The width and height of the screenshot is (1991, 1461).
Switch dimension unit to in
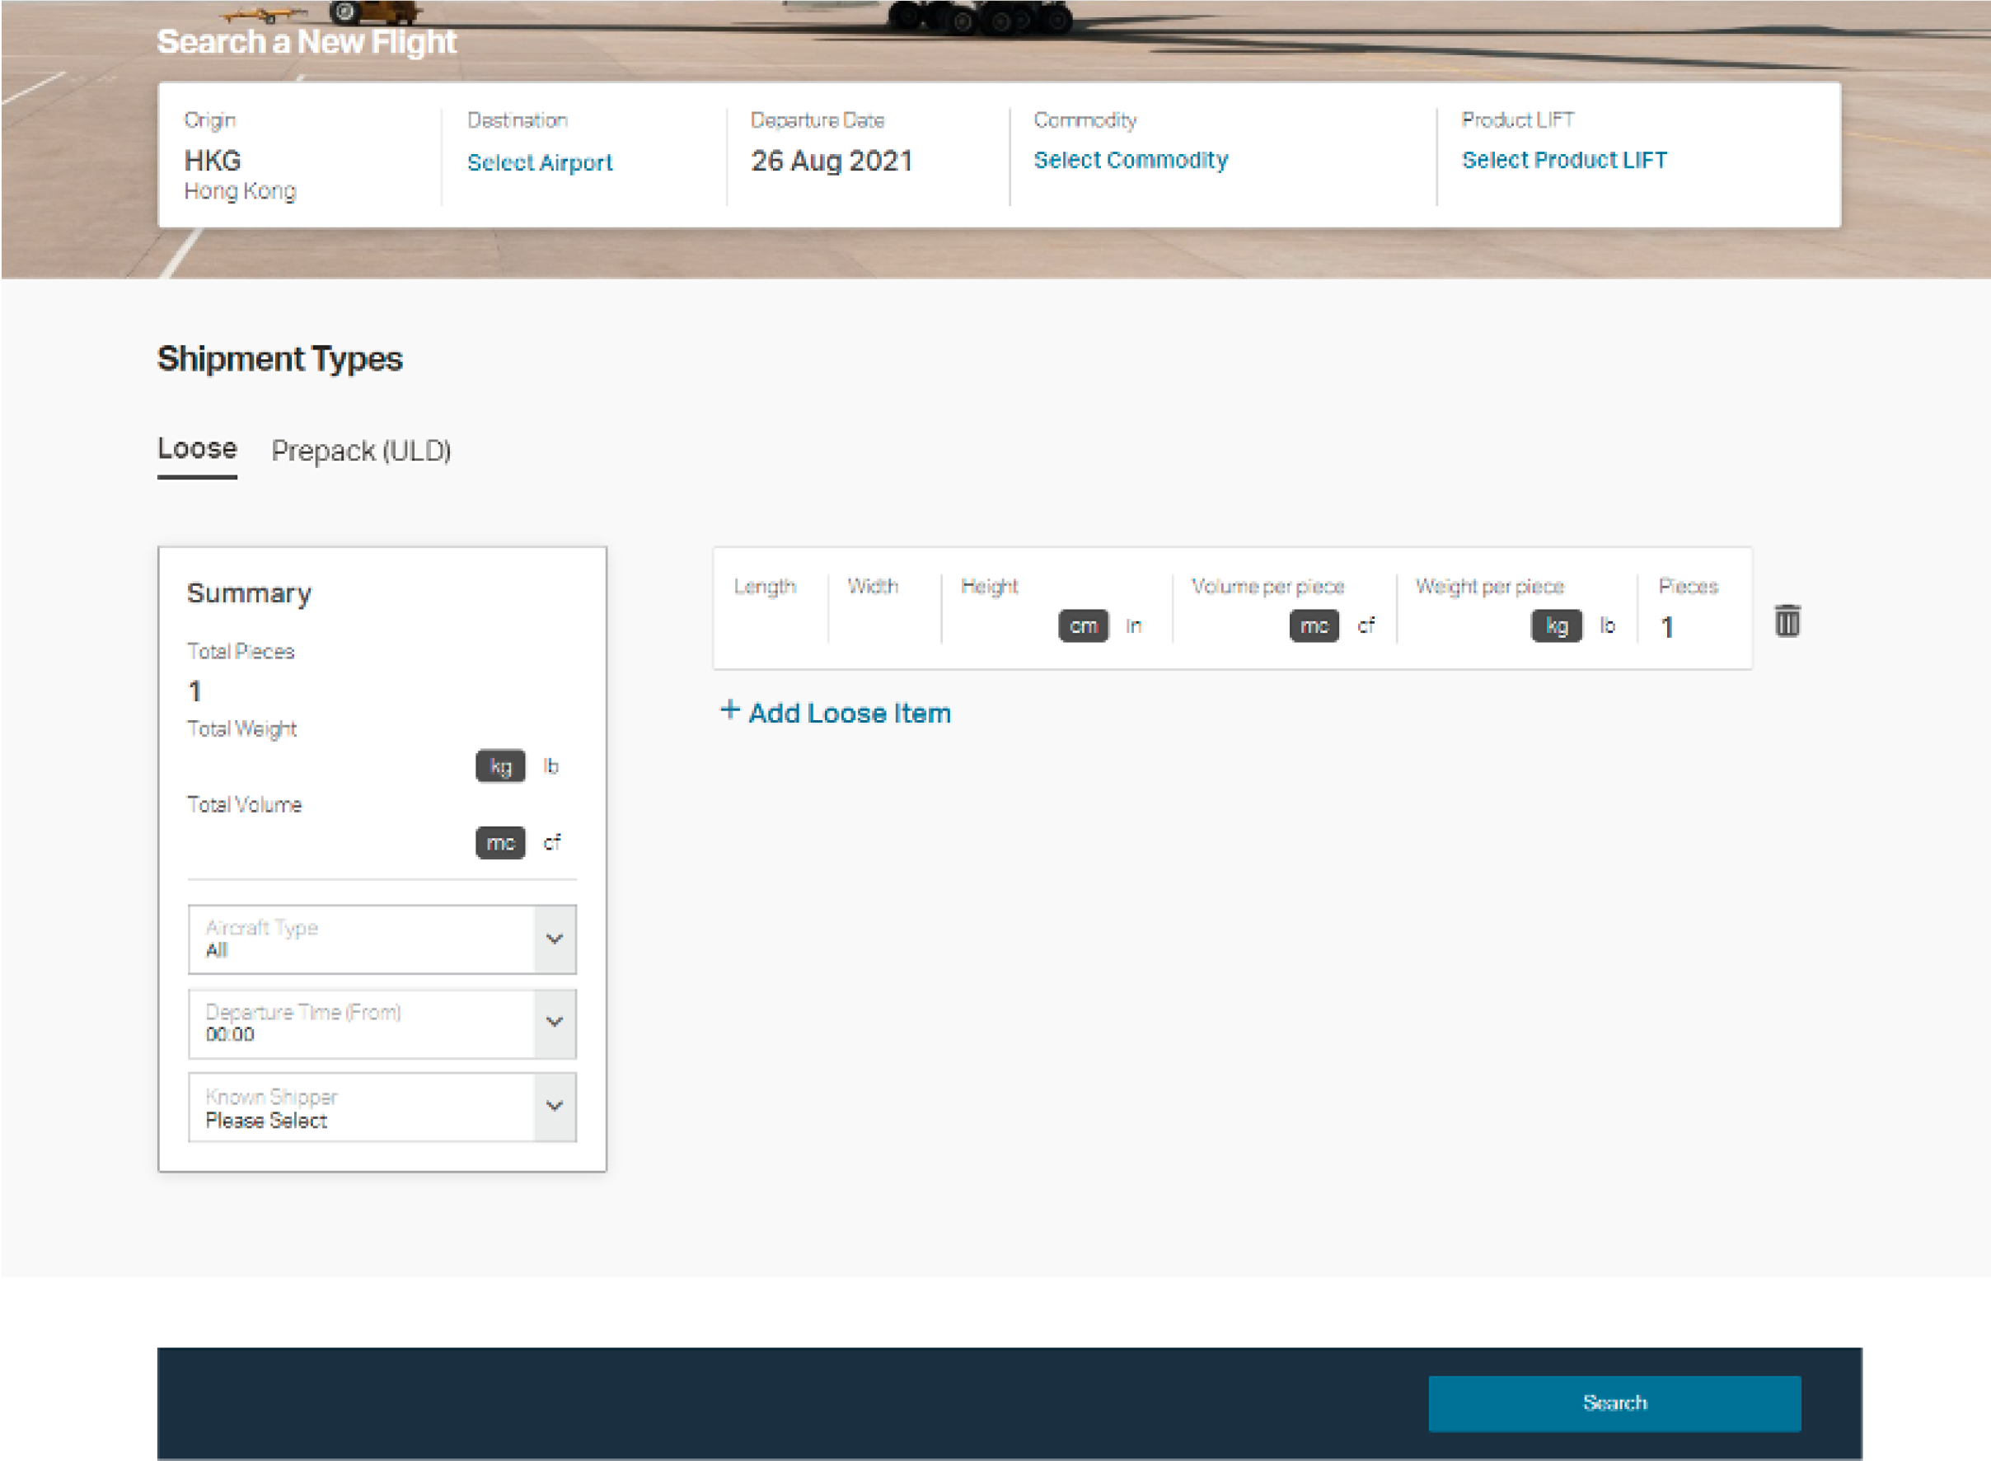click(1133, 626)
